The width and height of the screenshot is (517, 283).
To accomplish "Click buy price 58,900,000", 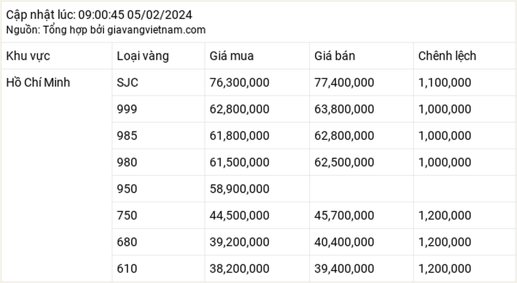I will coord(239,189).
